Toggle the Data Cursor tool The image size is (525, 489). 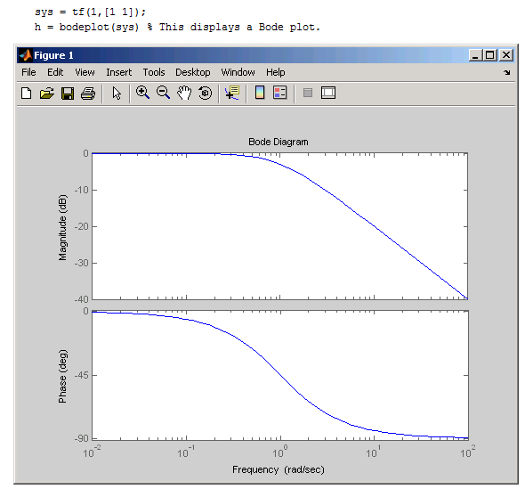coord(232,93)
